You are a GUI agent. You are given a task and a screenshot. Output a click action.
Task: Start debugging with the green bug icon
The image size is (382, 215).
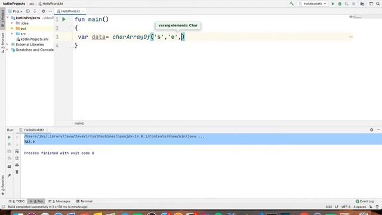click(x=340, y=4)
